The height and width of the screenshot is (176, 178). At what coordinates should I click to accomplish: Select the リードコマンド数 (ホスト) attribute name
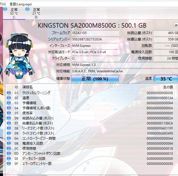(x=38, y=128)
